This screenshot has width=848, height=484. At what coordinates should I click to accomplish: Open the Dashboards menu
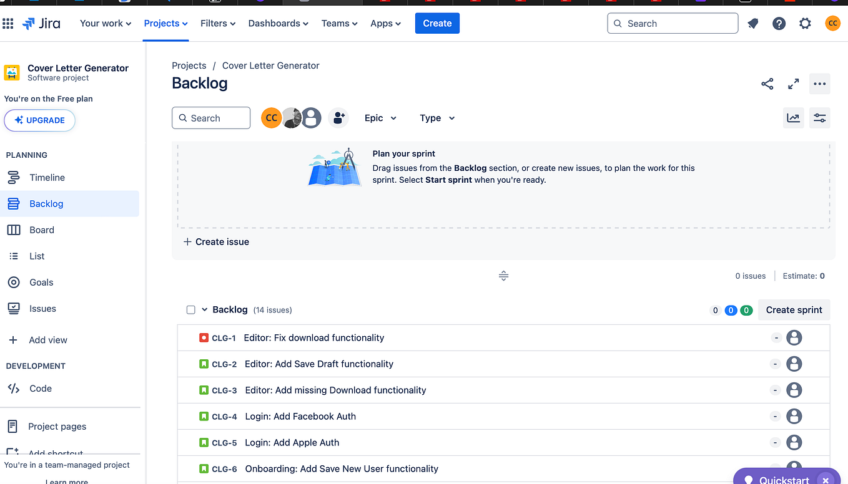279,24
